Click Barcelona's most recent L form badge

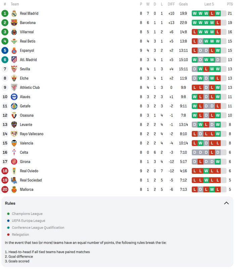218,23
